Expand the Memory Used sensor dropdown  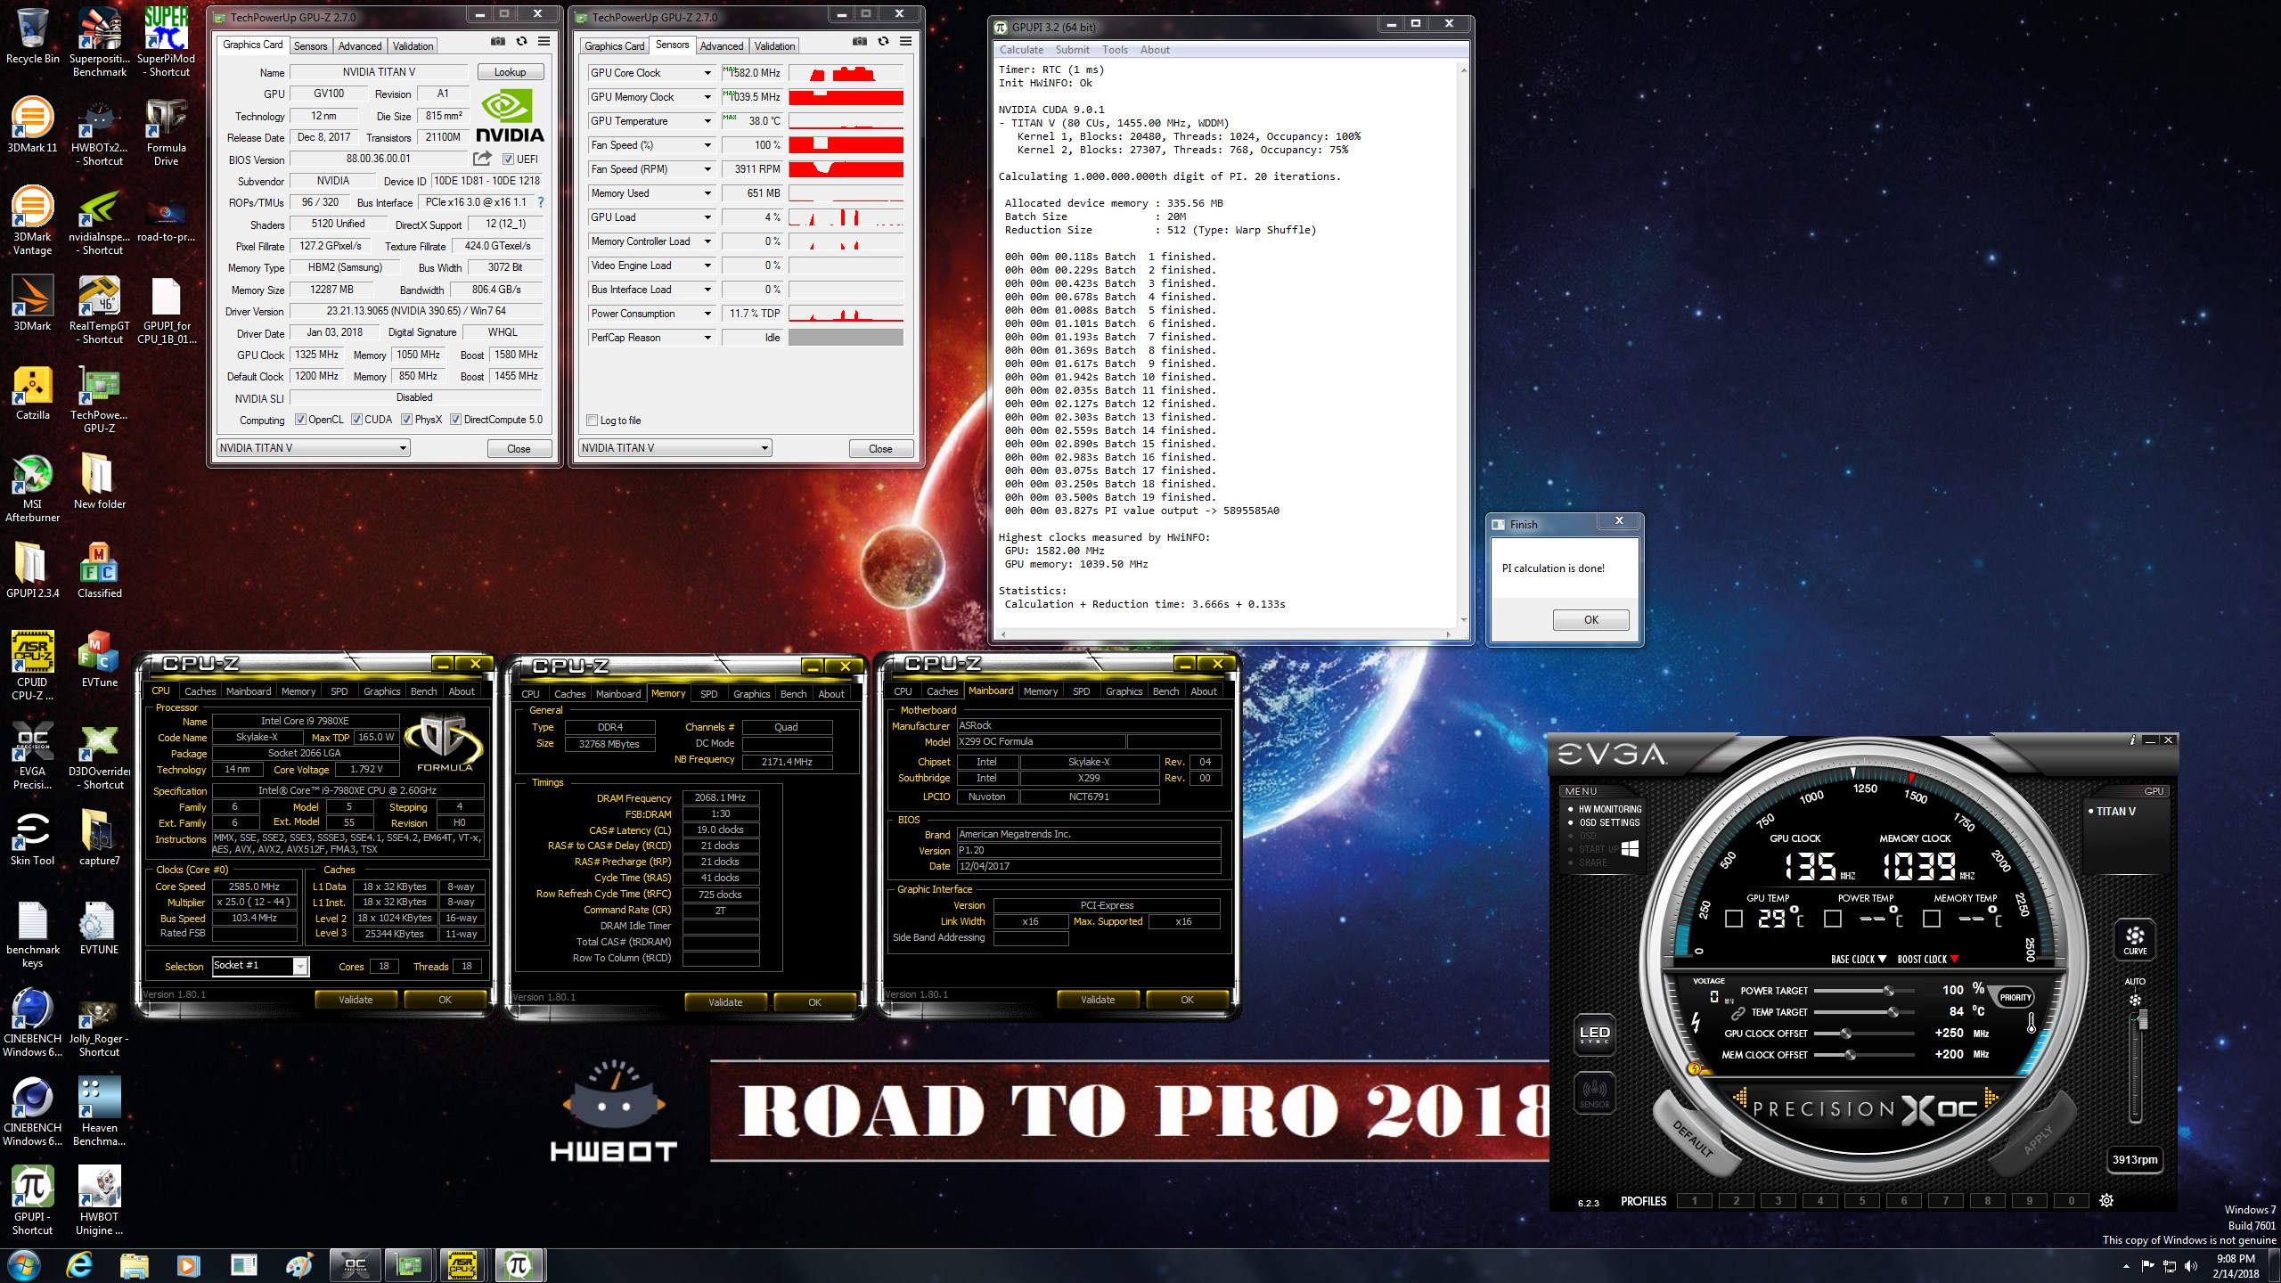[707, 193]
